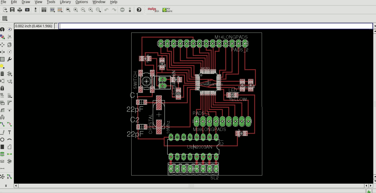Viewport: 376px width, 193px height.
Task: Print the board with printer icon
Action: (20, 10)
